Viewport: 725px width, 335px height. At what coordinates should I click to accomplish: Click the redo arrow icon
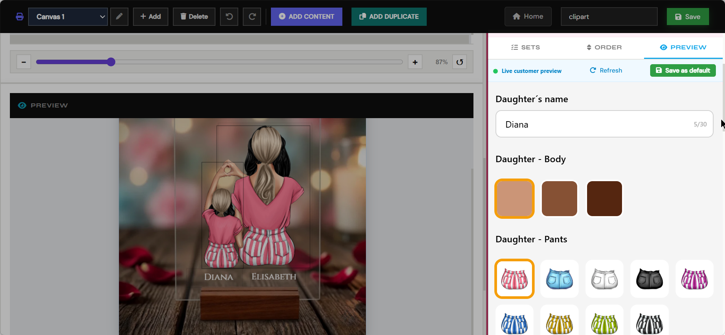[x=252, y=17]
